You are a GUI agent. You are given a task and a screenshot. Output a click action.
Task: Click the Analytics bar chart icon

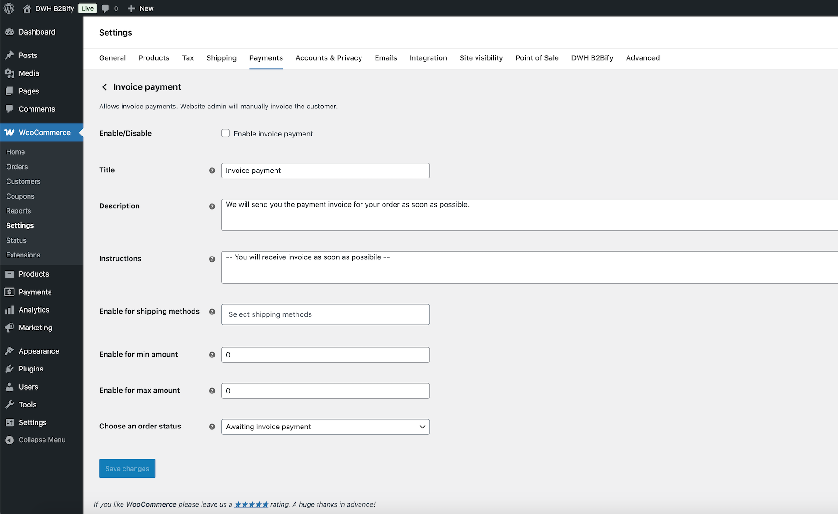pos(9,310)
